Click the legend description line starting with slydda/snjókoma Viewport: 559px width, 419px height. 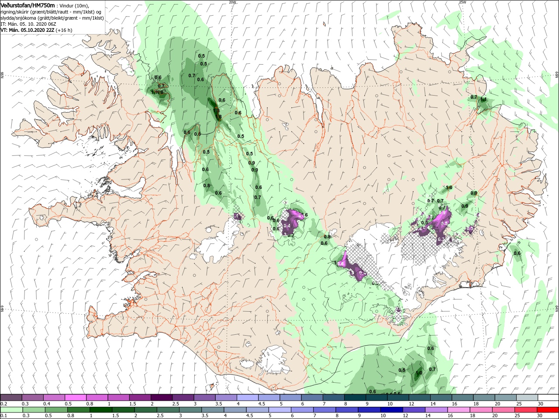52,18
